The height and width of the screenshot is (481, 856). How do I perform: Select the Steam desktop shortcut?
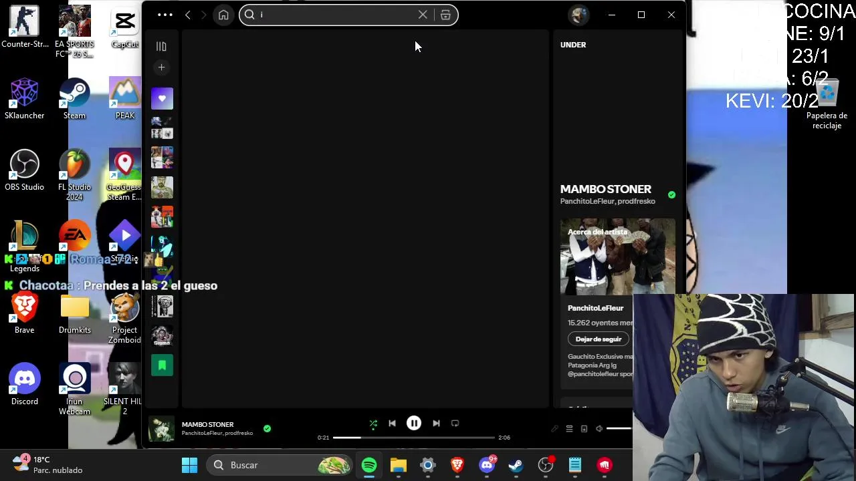coord(74,99)
